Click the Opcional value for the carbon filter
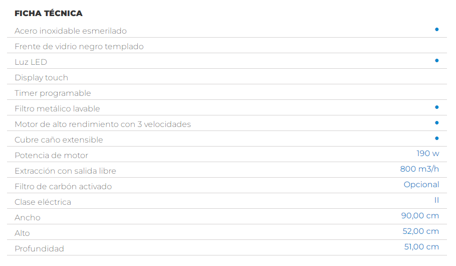The width and height of the screenshot is (456, 266). point(421,185)
